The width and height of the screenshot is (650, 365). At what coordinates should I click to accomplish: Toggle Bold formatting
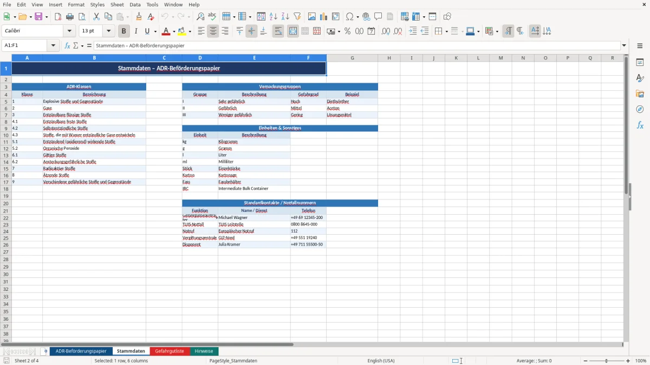[x=124, y=31]
